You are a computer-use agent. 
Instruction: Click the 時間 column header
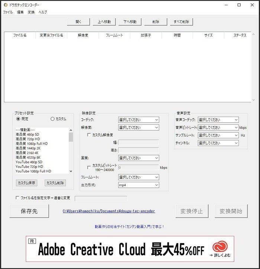point(177,35)
